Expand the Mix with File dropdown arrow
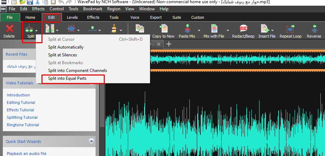 tap(228, 30)
